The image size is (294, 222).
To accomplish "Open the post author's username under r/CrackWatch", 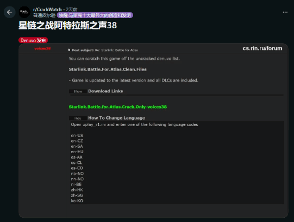I will pyautogui.click(x=44, y=15).
